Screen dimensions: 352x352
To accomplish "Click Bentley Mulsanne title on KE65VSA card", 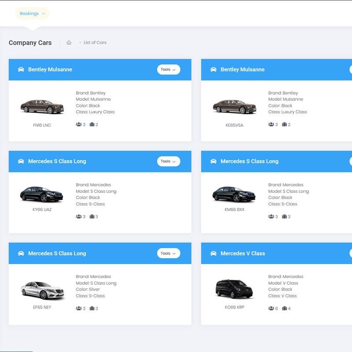I will point(242,70).
